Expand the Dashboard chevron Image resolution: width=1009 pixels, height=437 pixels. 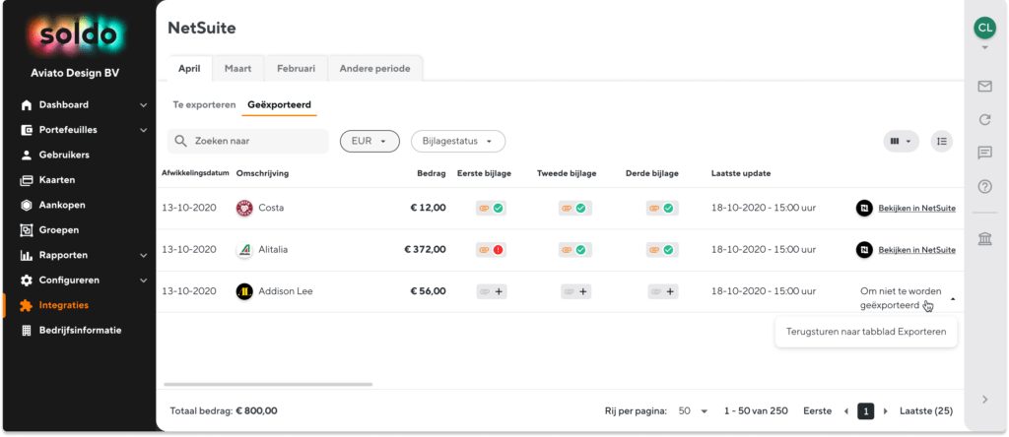144,104
